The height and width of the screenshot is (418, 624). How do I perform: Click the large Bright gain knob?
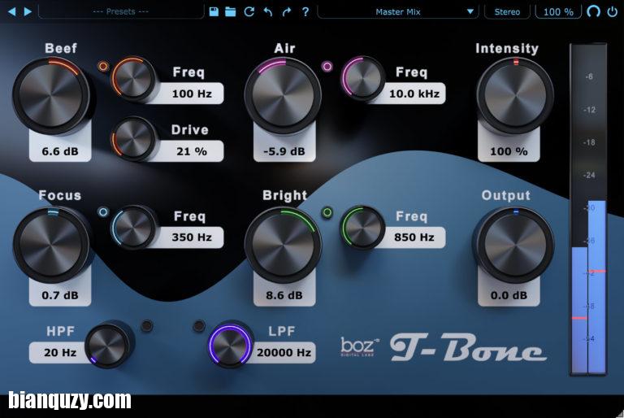point(283,245)
